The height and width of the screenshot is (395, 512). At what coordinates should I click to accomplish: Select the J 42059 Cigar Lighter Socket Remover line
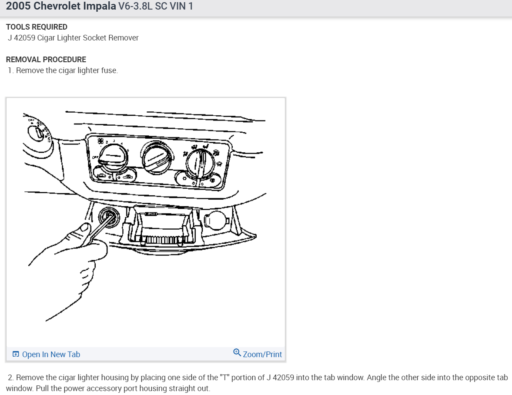coord(73,38)
